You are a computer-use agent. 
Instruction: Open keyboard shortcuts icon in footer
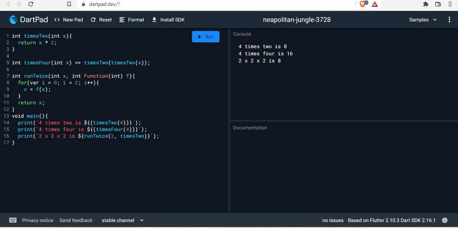point(13,220)
